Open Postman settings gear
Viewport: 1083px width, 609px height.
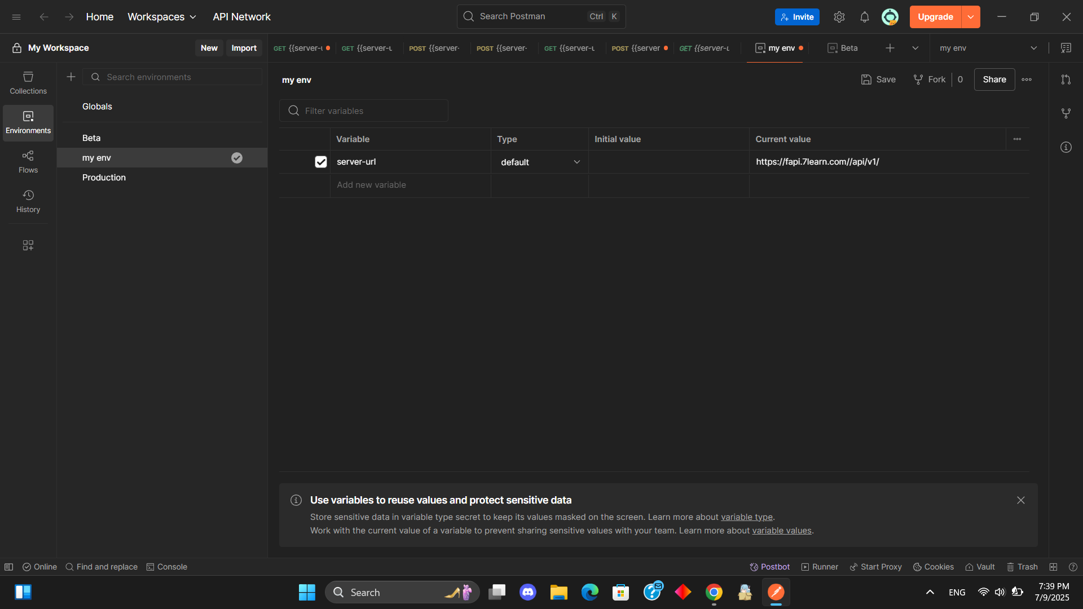point(839,17)
